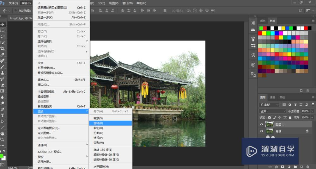Open the 正常 blend mode dropdown
Screen dimensions: 316x169
coord(272,111)
